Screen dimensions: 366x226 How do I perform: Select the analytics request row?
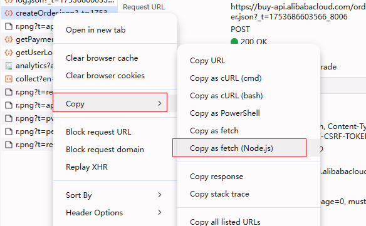(28, 66)
